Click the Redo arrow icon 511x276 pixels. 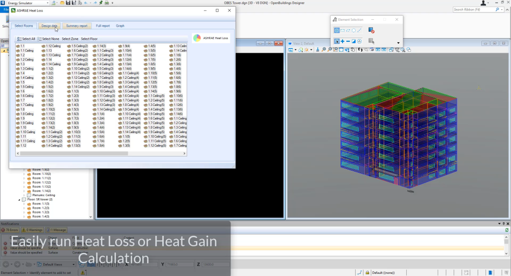(x=95, y=3)
